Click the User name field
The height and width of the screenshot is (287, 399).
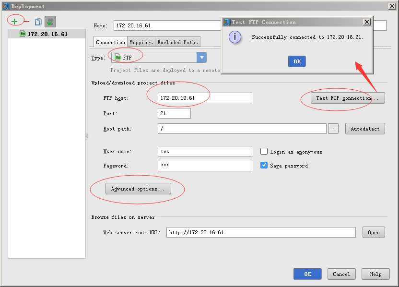(205, 151)
